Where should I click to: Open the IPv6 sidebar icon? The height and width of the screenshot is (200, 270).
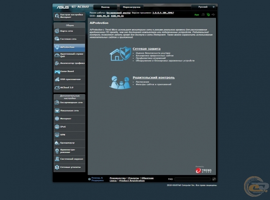coord(57,127)
